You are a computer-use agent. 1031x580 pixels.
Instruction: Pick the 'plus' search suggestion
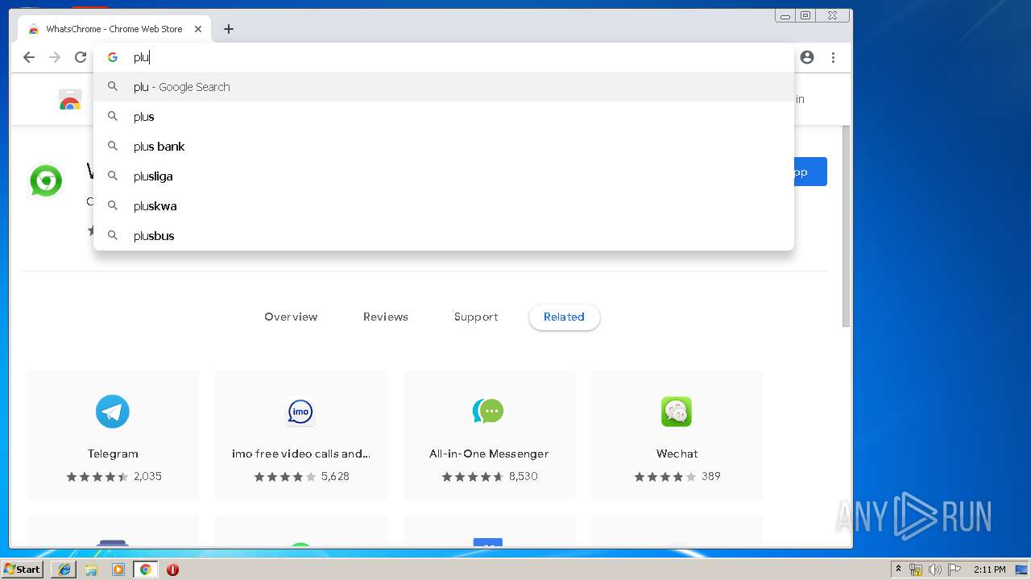pos(444,117)
